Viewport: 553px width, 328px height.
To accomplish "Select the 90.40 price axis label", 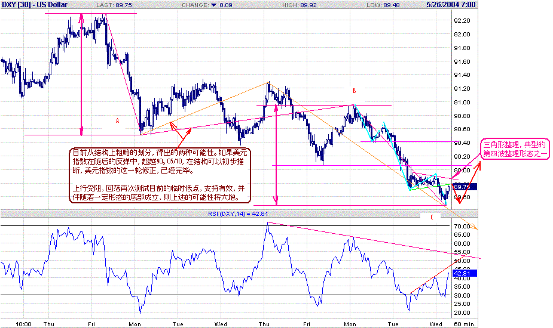I will click(x=462, y=143).
